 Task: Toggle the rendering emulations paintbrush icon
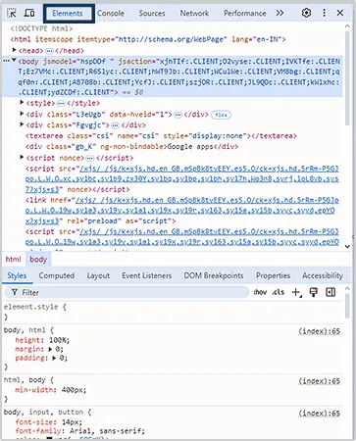314,292
